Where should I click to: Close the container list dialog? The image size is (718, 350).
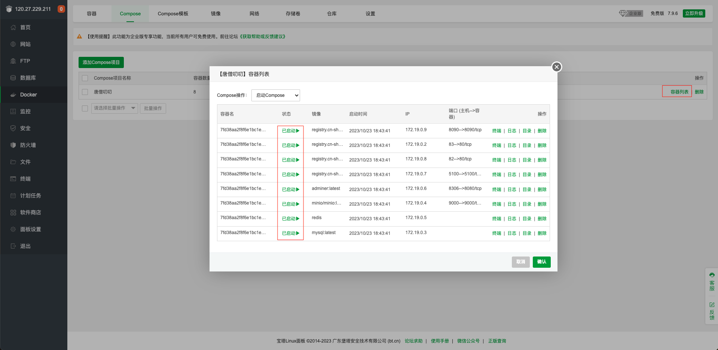[x=556, y=67]
